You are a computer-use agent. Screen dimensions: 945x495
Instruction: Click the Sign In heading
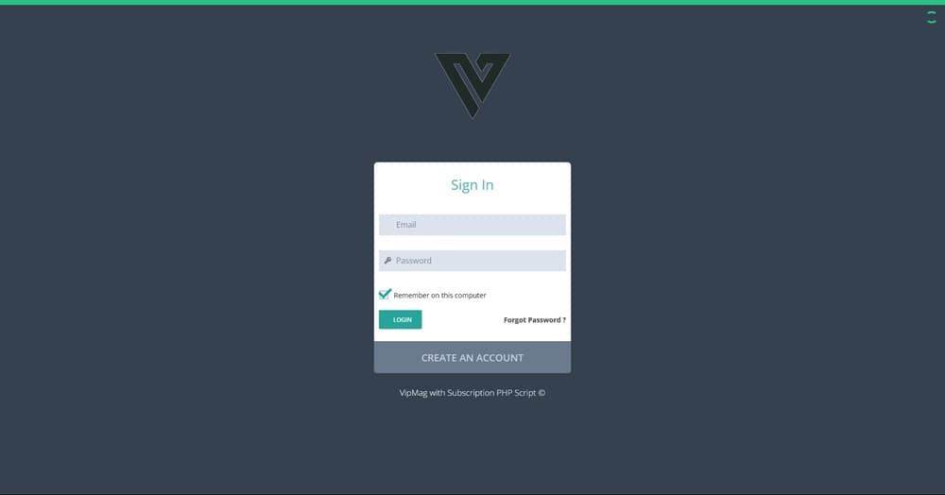(x=472, y=185)
